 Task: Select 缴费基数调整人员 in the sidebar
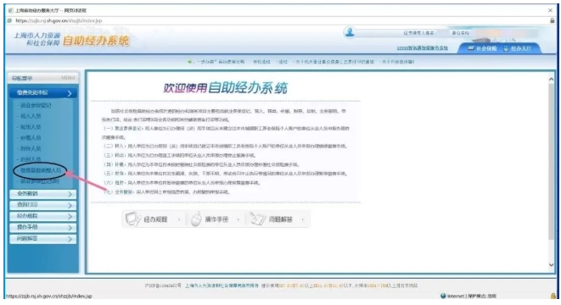tap(41, 170)
